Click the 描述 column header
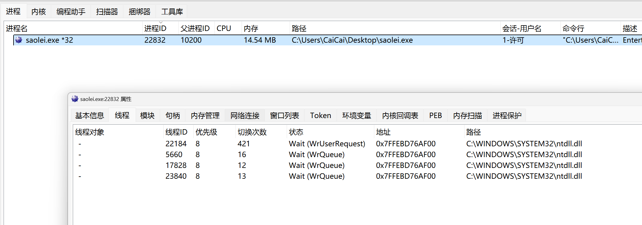642x225 pixels. [631, 28]
